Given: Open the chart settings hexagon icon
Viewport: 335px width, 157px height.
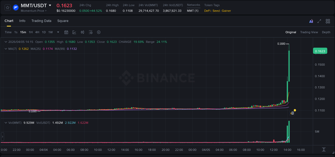Looking at the screenshot, I should click(x=99, y=32).
